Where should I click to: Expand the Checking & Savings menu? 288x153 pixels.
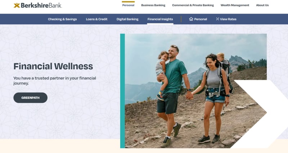pyautogui.click(x=62, y=19)
